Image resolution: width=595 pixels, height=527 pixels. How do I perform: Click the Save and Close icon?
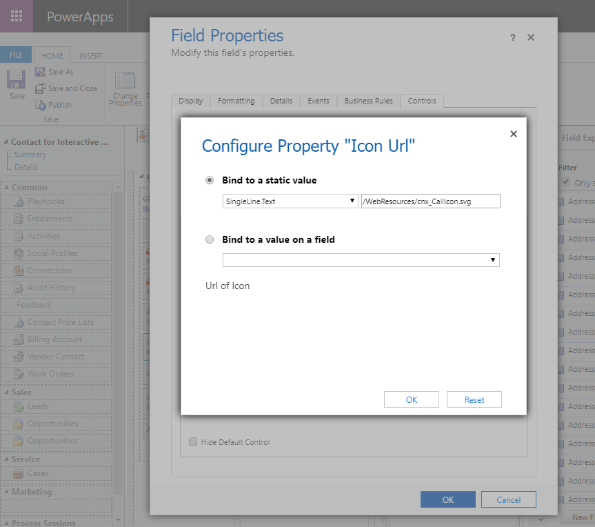tap(40, 88)
